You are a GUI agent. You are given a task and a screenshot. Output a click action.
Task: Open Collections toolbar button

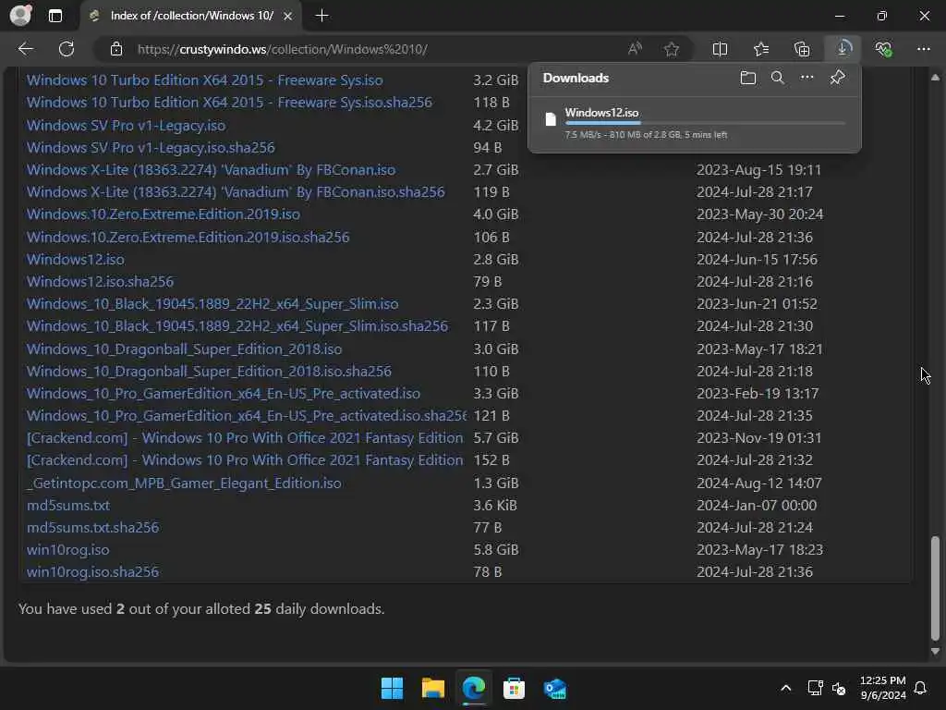[803, 49]
